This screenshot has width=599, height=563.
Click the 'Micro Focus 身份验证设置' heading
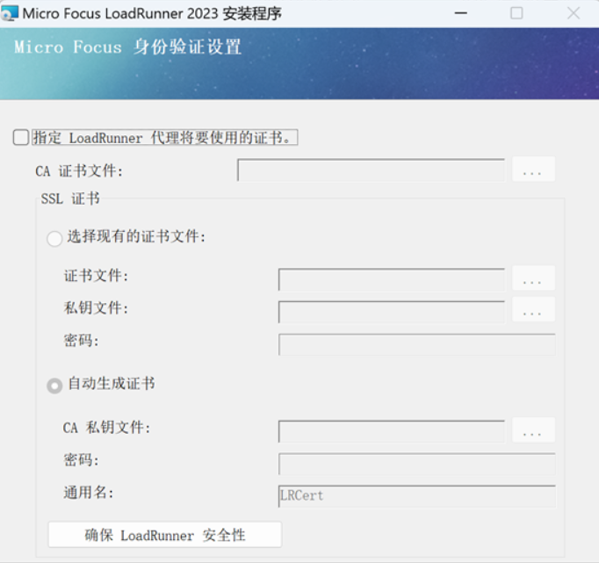click(128, 47)
